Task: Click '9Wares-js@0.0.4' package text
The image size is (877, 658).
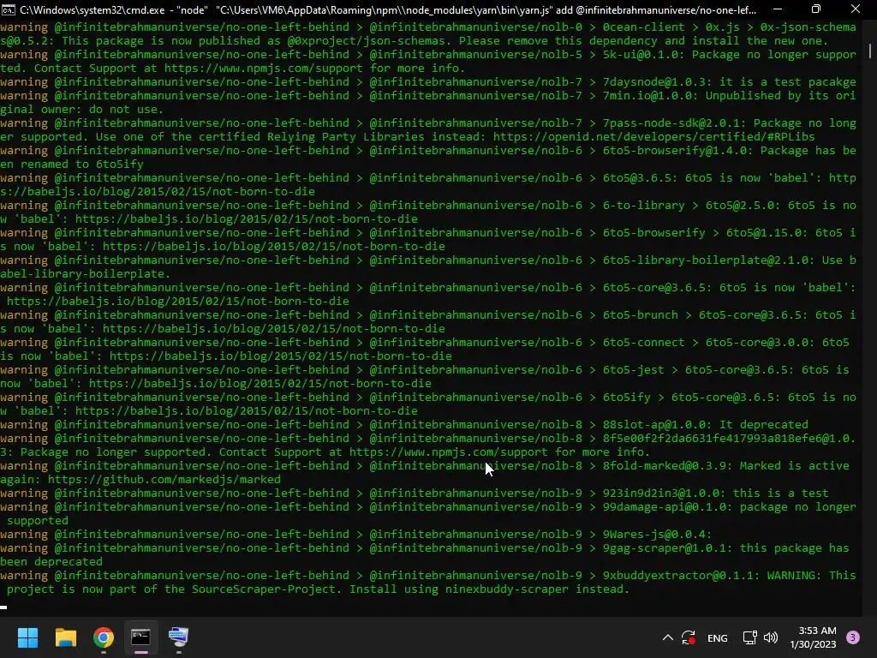Action: [x=653, y=535]
